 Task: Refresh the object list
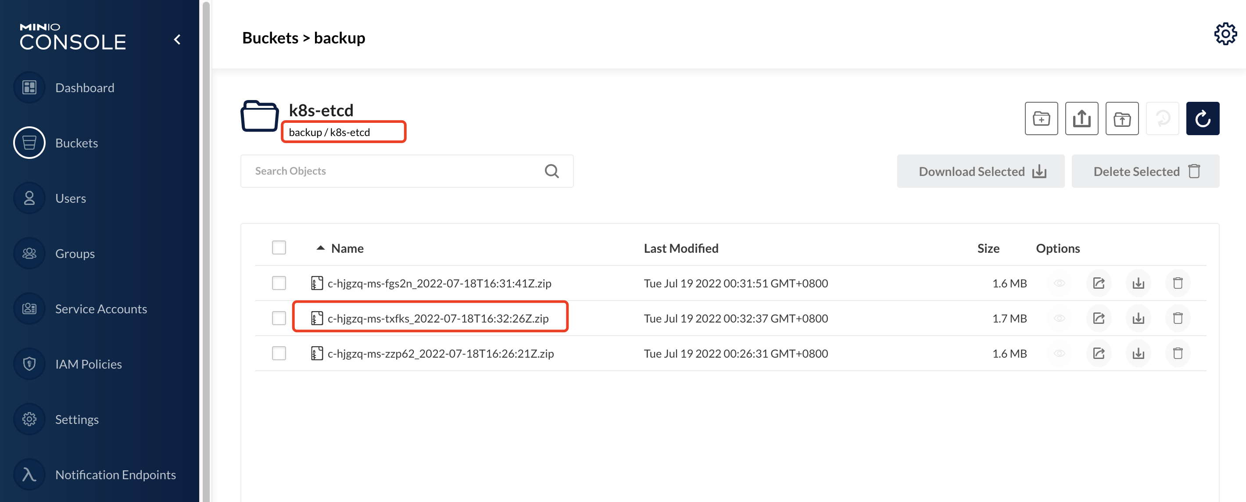coord(1202,118)
